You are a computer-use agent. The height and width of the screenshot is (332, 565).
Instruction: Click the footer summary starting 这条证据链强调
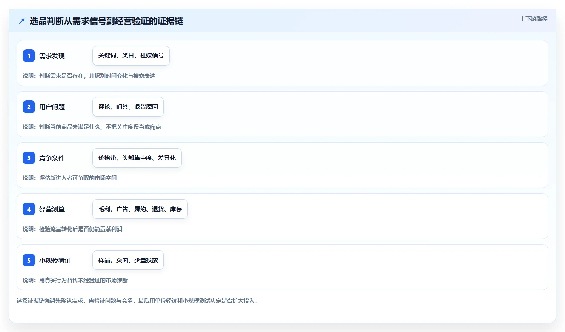(137, 301)
